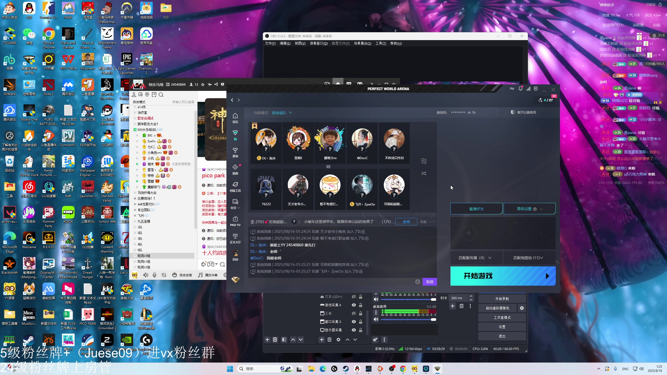Click the 开始游戏 start game button

click(x=503, y=276)
